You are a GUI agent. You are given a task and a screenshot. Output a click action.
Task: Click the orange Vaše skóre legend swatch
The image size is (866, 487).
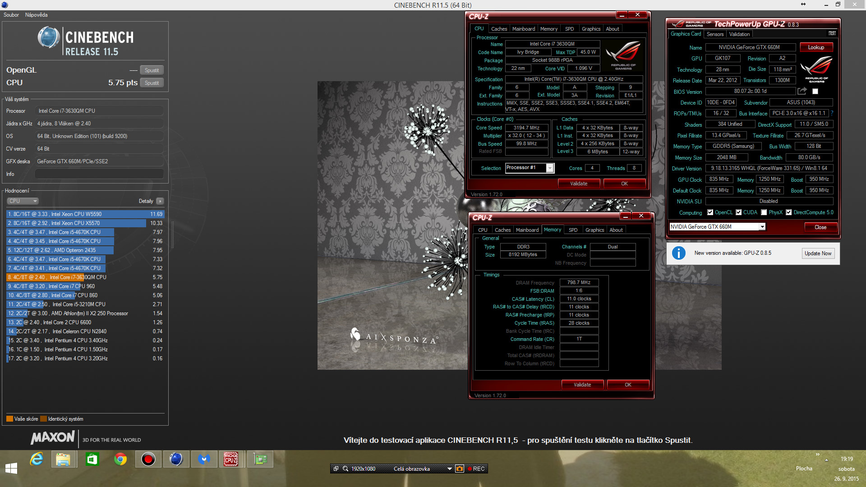click(x=9, y=419)
